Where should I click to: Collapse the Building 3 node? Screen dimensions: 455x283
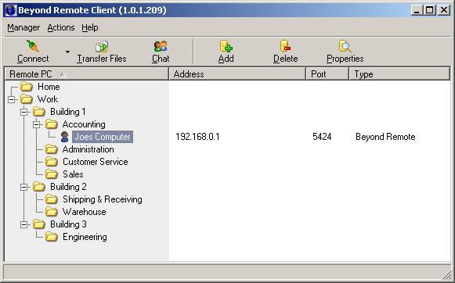pos(23,224)
